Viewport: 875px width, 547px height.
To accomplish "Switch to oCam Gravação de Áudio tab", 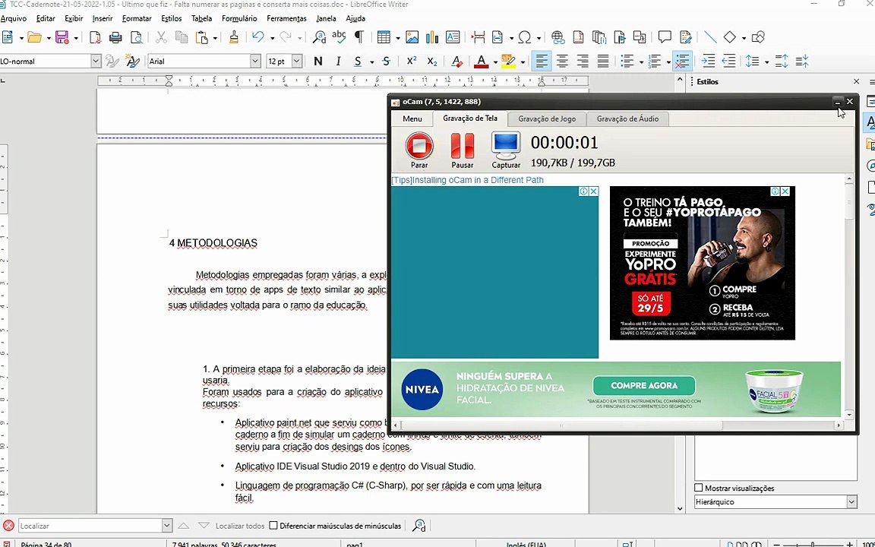I will pos(627,119).
